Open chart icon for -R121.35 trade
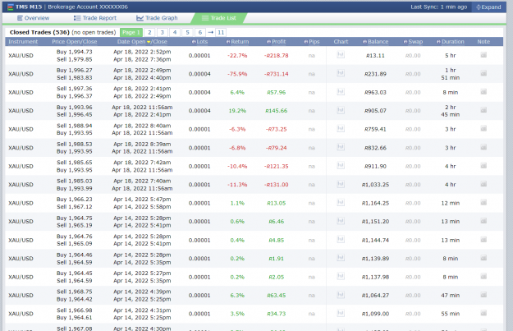 [x=341, y=166]
